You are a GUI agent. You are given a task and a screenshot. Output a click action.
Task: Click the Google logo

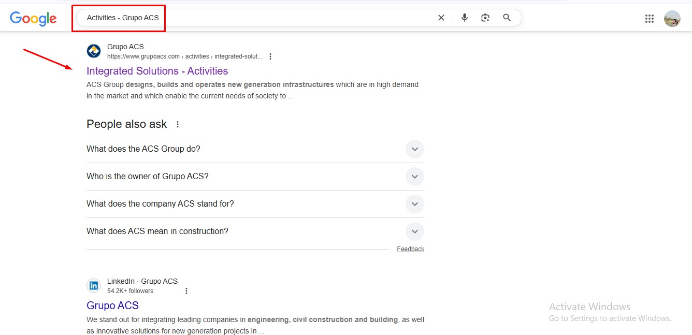(33, 18)
